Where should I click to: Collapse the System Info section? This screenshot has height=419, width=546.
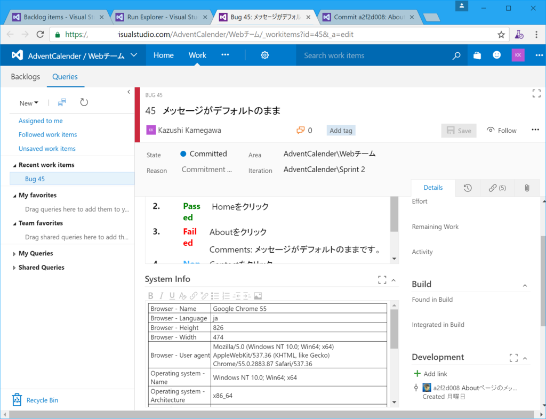tap(394, 280)
